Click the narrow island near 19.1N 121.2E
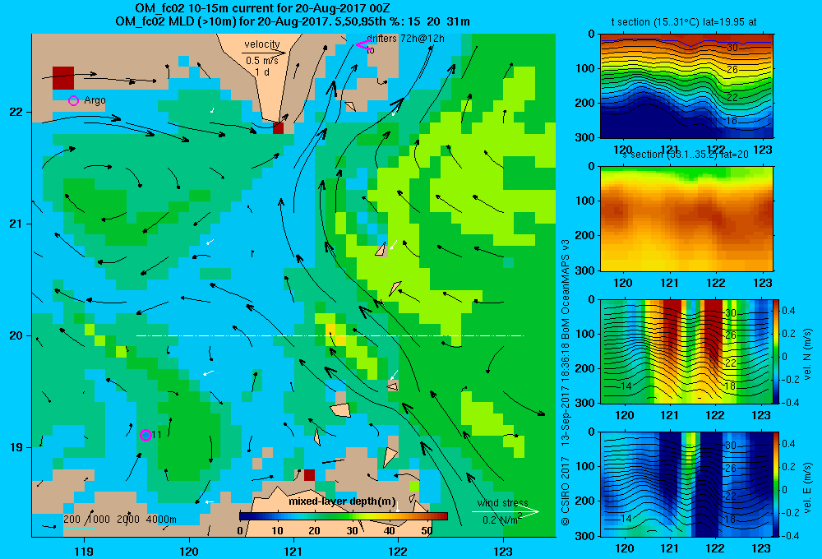Viewport: 822px width, 559px height. [317, 437]
